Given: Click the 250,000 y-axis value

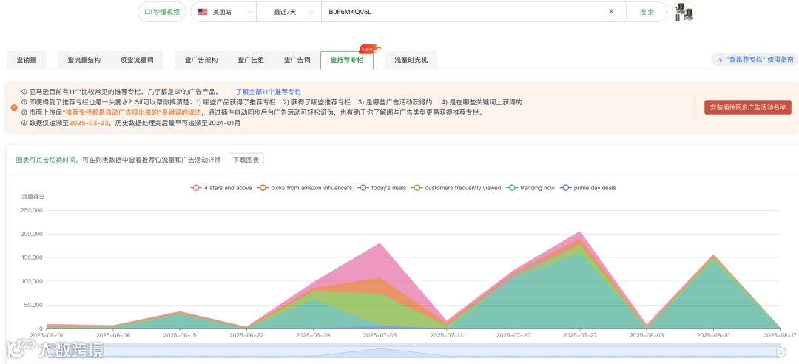Looking at the screenshot, I should click(30, 210).
